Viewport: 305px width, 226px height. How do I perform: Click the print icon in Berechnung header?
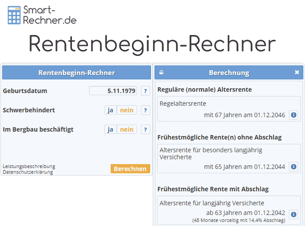coord(161,73)
